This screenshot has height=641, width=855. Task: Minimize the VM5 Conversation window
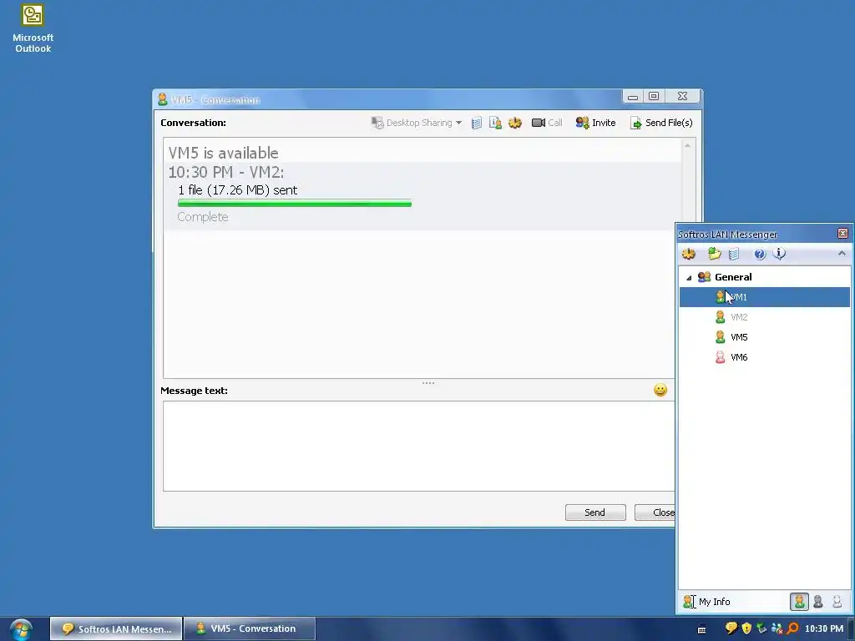pos(633,96)
